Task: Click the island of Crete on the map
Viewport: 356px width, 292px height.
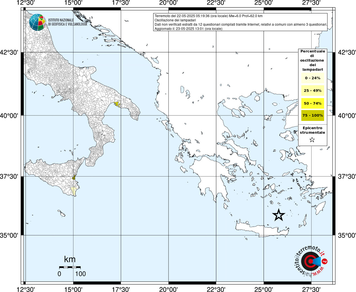Action: (262, 230)
